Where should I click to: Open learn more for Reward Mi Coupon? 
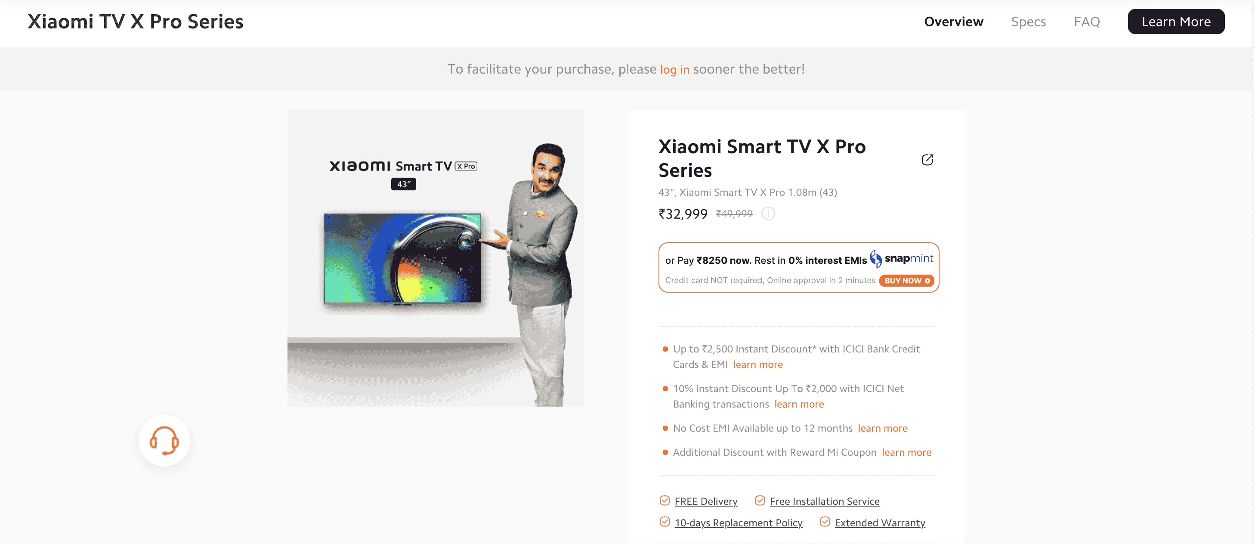click(906, 452)
